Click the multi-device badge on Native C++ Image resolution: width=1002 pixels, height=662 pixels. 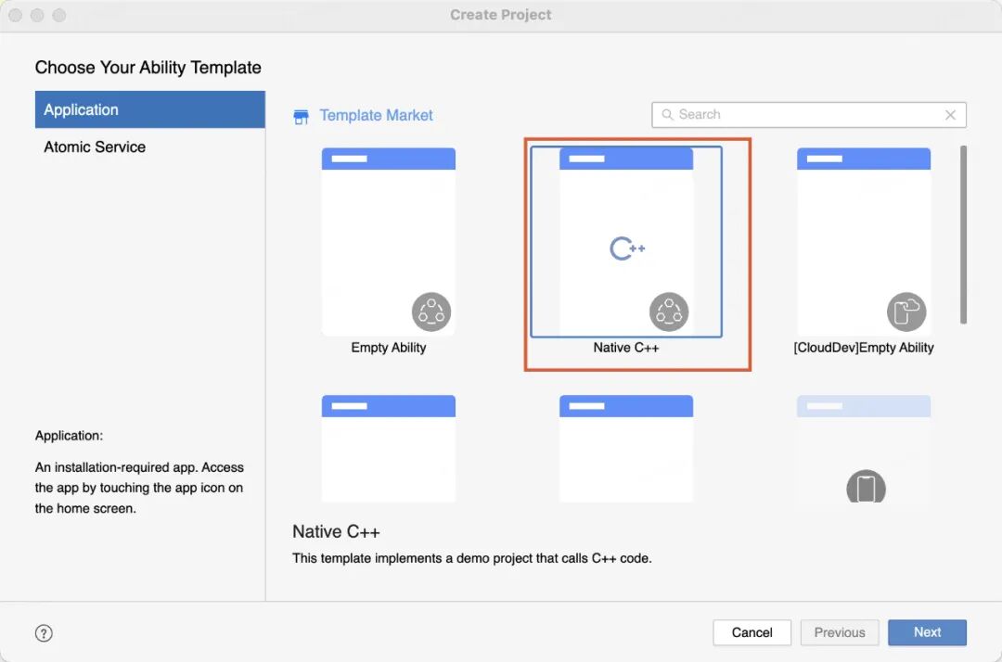click(669, 312)
